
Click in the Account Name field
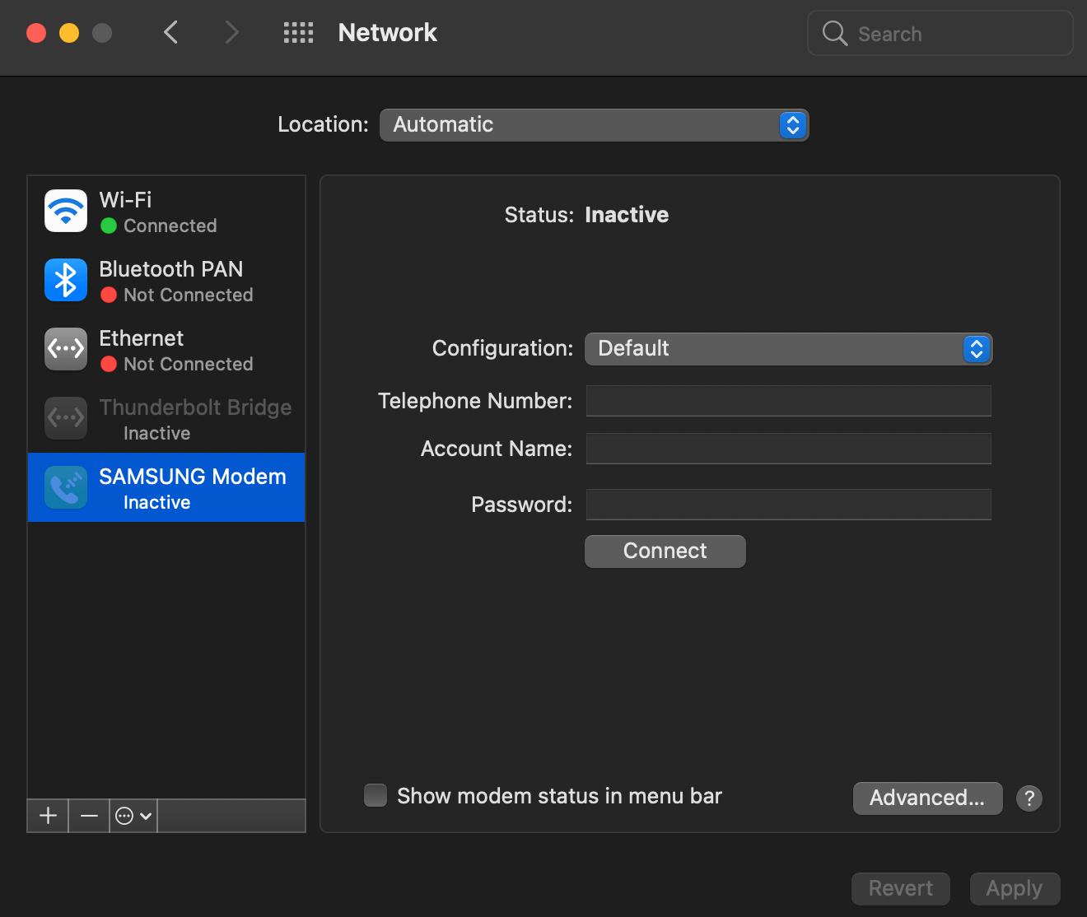pyautogui.click(x=788, y=449)
